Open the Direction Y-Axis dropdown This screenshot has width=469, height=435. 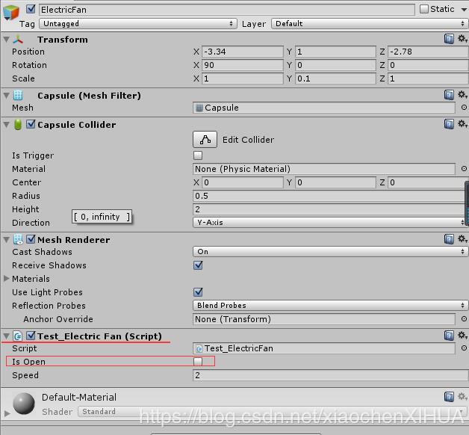[x=330, y=222]
